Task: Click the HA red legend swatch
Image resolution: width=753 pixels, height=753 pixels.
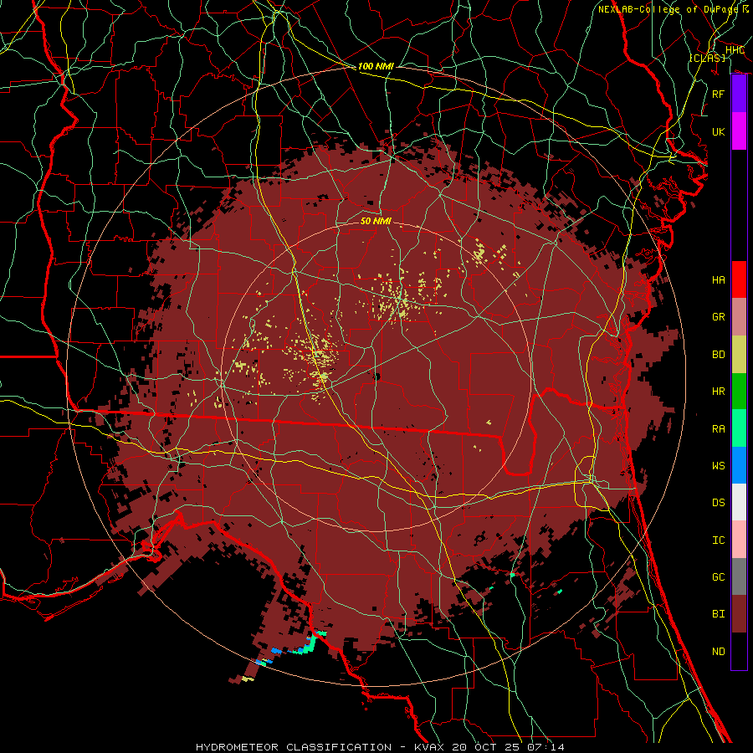Action: click(739, 279)
